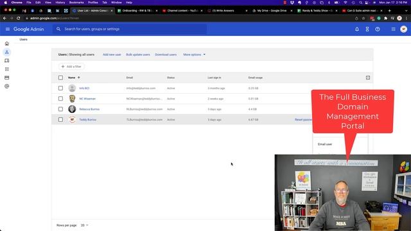Click the search users, groups or settings field

click(130, 29)
